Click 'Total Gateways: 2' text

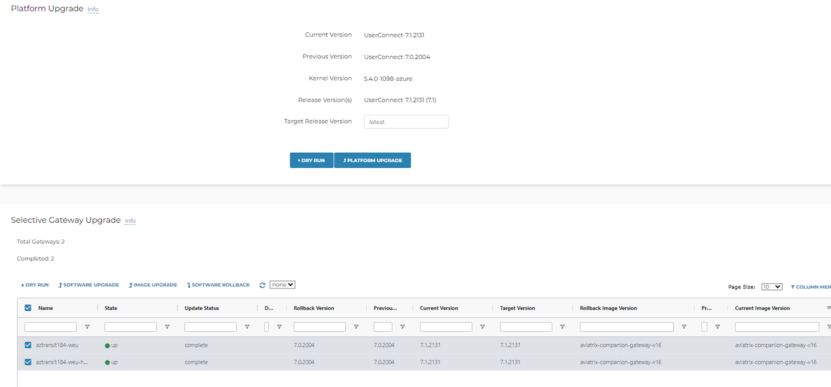[41, 242]
